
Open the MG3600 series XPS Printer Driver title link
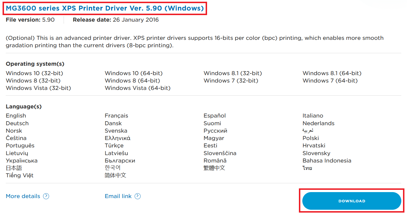(x=105, y=8)
